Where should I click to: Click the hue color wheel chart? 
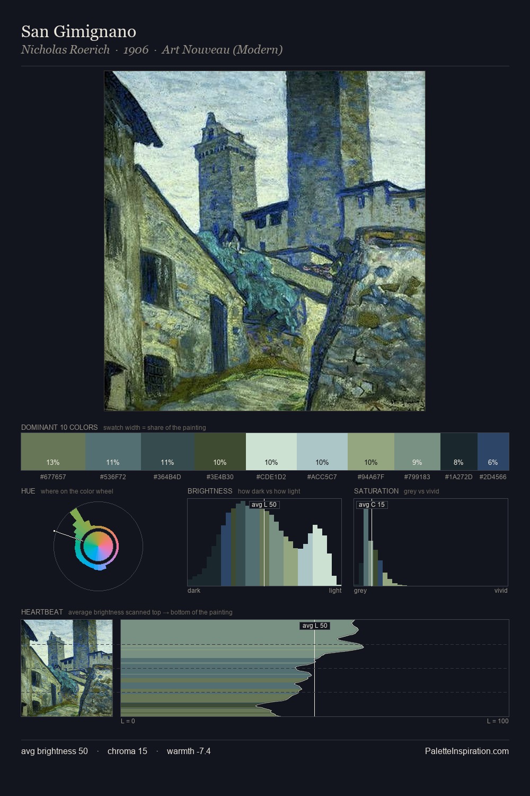coord(98,546)
